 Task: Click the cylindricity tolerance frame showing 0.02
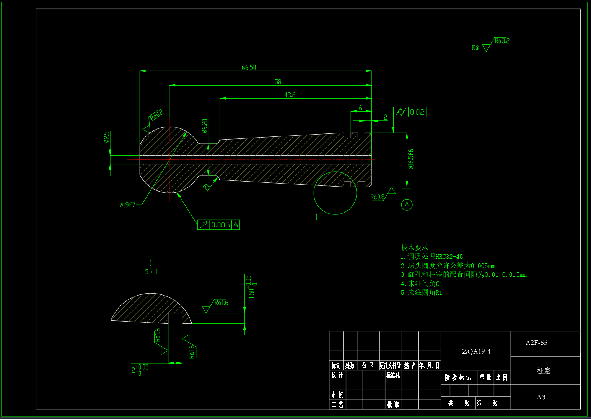point(410,112)
